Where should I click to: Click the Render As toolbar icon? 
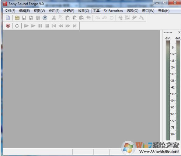point(38,18)
